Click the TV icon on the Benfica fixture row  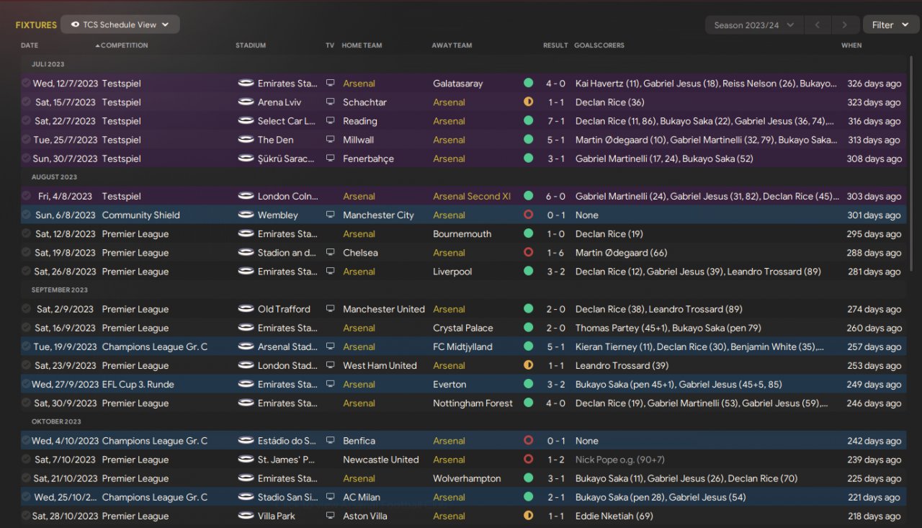coord(330,440)
